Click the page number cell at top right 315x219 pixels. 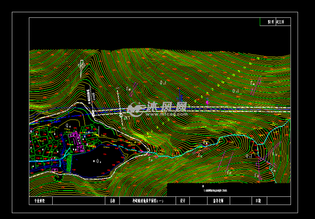(x=270, y=22)
